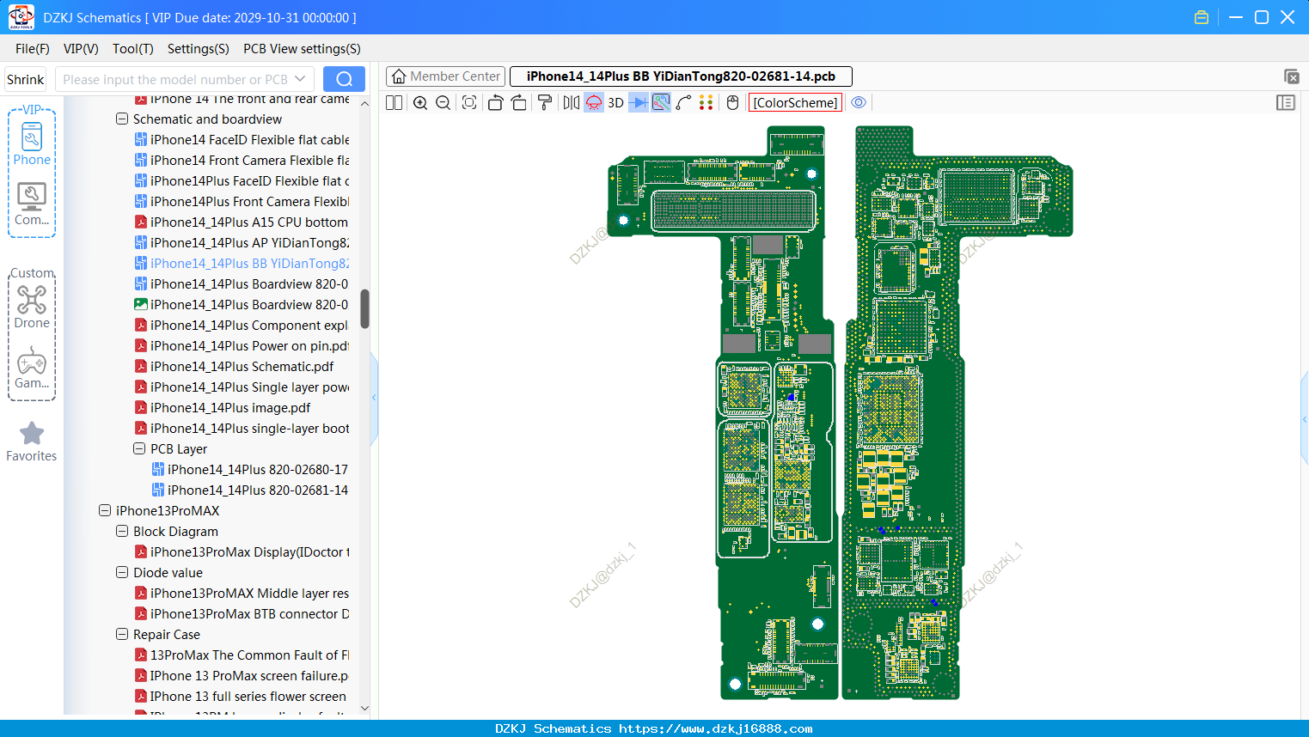Select the Drone category in sidebar
Screen dimensions: 1309x737
pos(32,308)
